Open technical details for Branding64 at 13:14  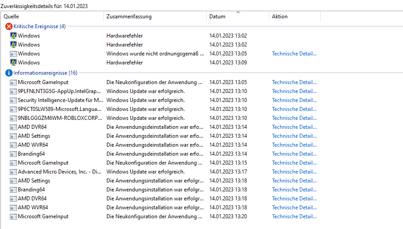click(294, 154)
